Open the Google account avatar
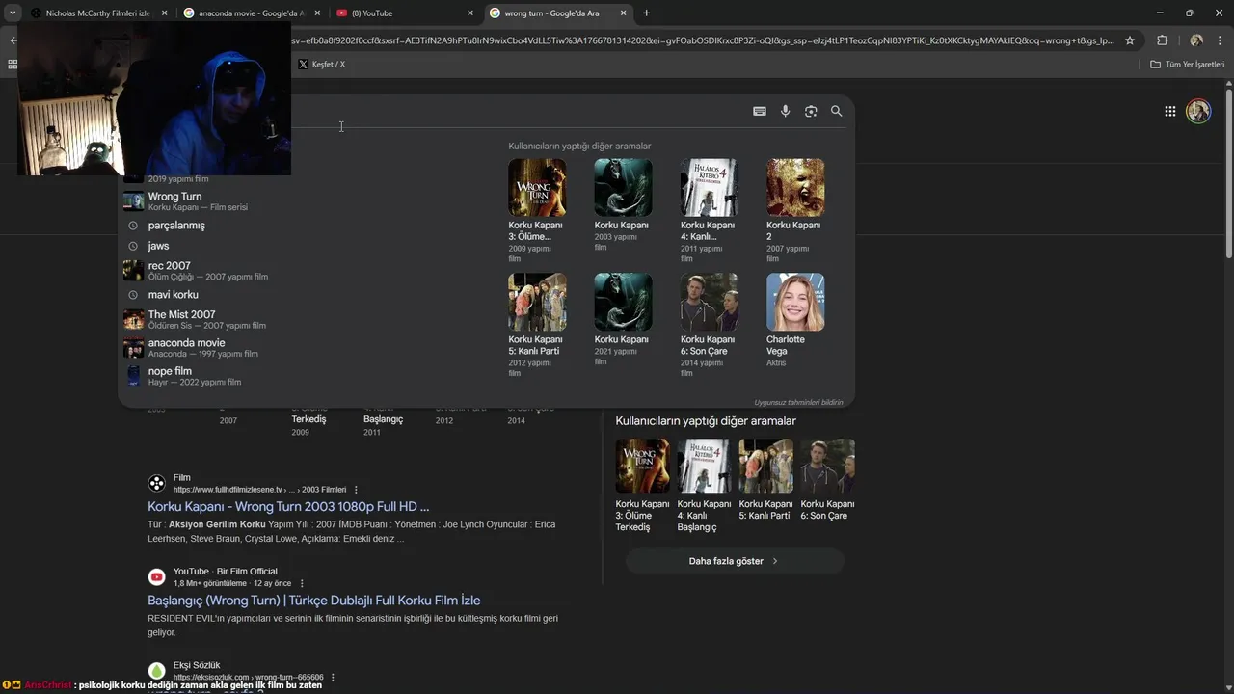 1198,111
